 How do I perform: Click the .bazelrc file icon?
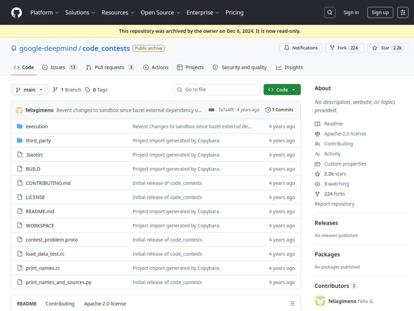coord(19,154)
